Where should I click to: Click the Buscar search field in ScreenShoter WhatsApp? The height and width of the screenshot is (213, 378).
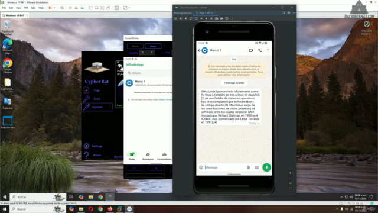149,73
